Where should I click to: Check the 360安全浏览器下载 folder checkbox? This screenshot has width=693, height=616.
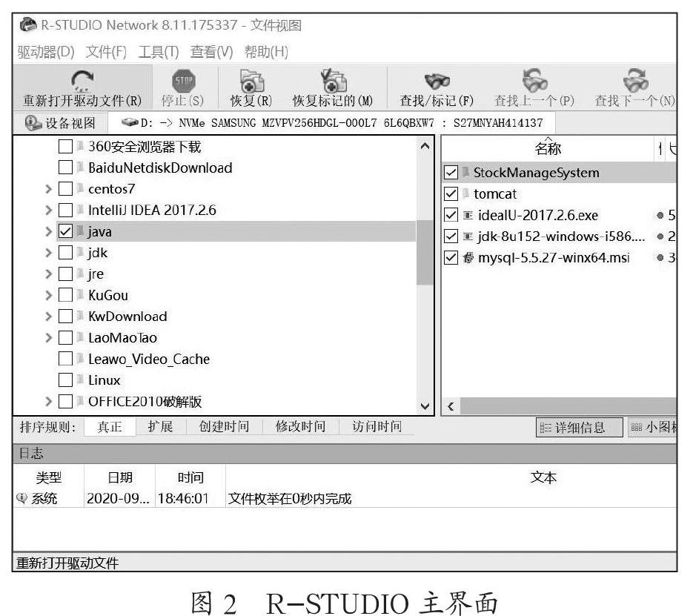tap(65, 146)
